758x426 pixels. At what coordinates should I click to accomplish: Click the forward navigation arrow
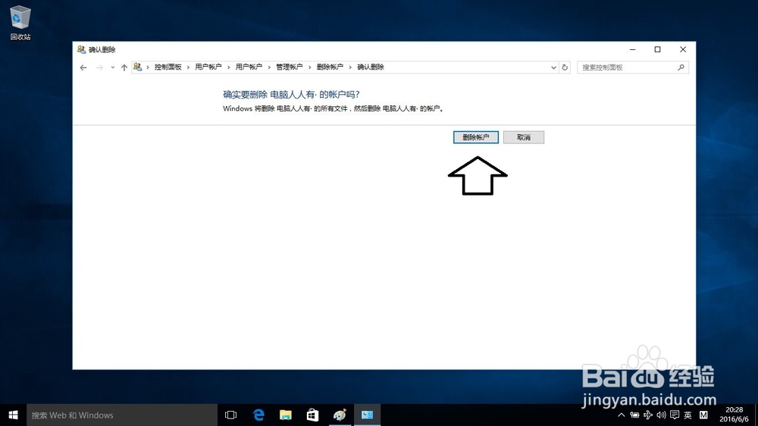point(99,67)
